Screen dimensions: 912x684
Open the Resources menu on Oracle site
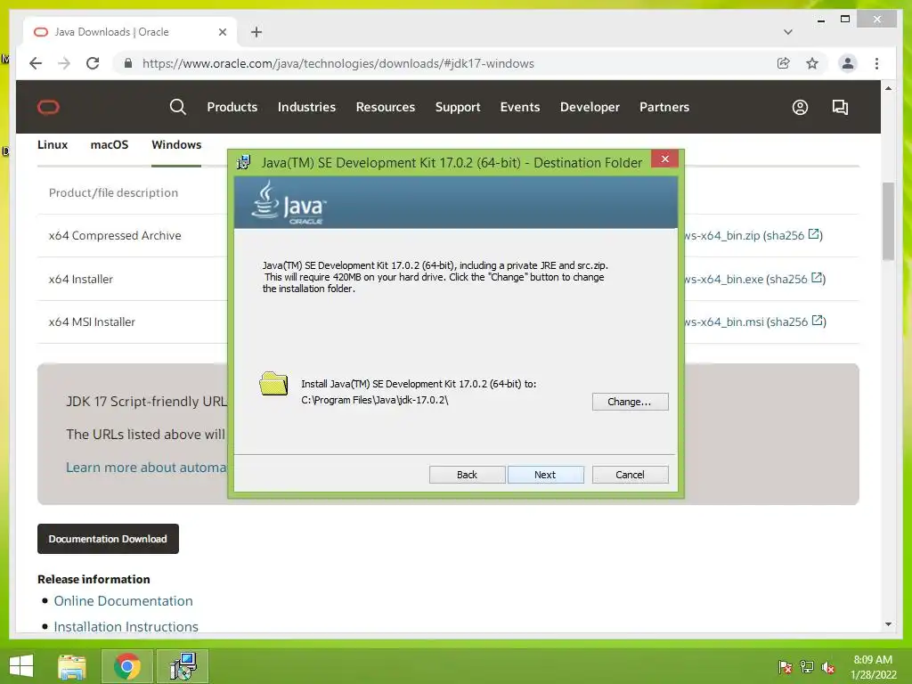pos(386,107)
